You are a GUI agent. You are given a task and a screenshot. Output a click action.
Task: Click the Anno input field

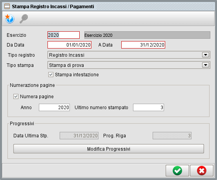click(x=55, y=107)
